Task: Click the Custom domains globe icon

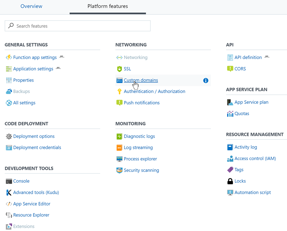Action: (x=119, y=80)
